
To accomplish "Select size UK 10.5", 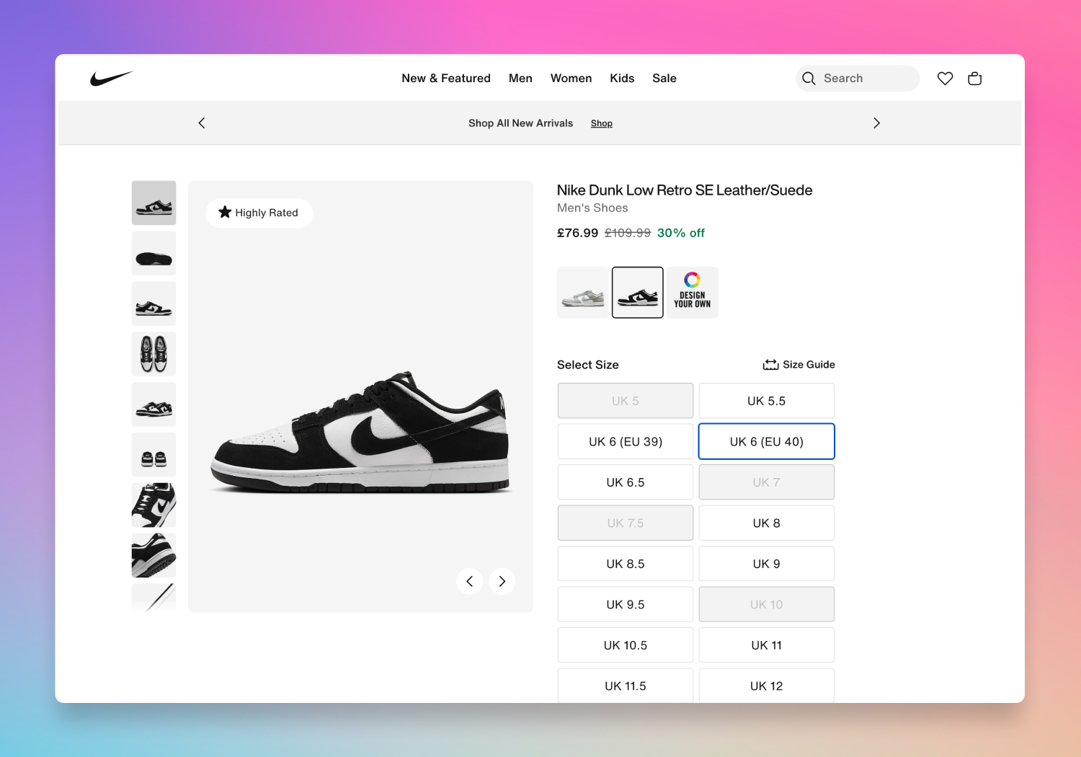I will pyautogui.click(x=626, y=645).
